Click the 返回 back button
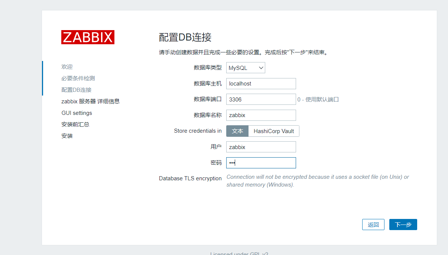The height and width of the screenshot is (255, 448). (x=373, y=225)
